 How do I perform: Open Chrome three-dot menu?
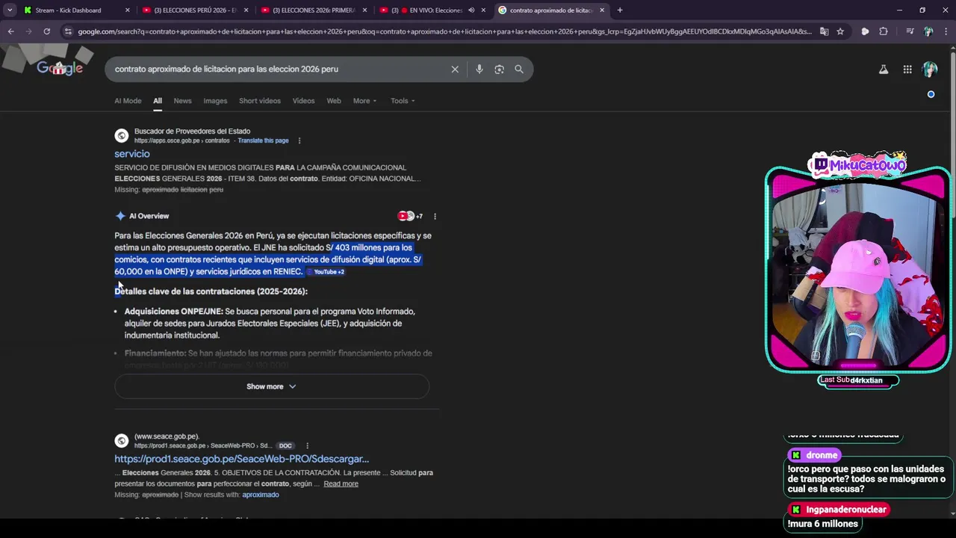point(946,31)
